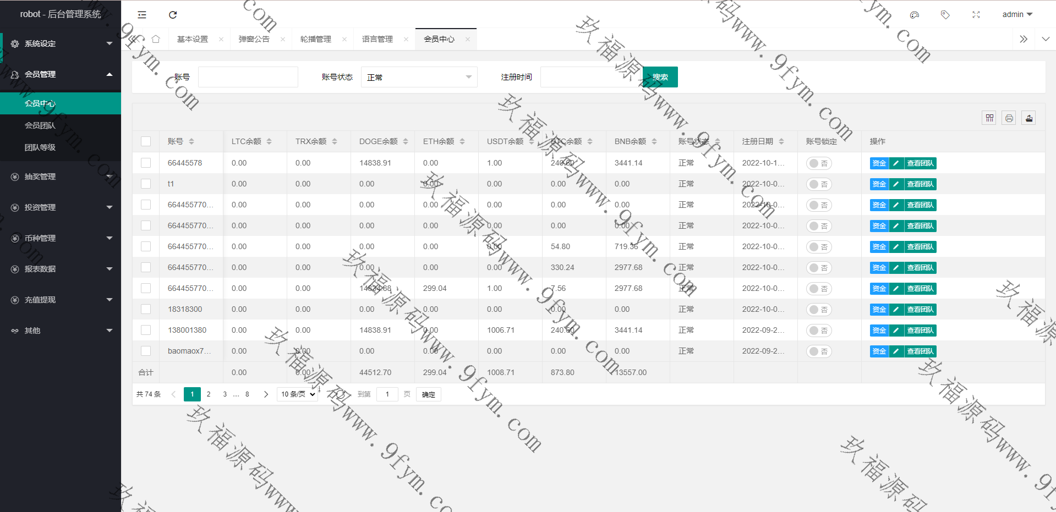The width and height of the screenshot is (1056, 512).
Task: Click the tag note icon in header
Action: tap(945, 15)
